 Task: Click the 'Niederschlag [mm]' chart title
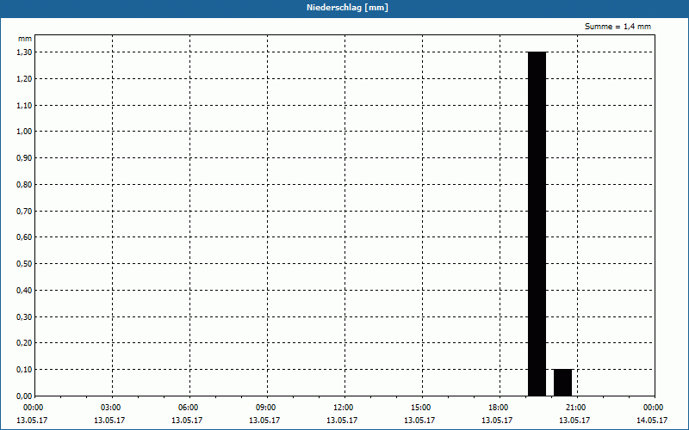coord(347,8)
